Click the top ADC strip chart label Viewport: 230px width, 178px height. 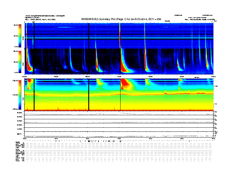pyautogui.click(x=20, y=113)
